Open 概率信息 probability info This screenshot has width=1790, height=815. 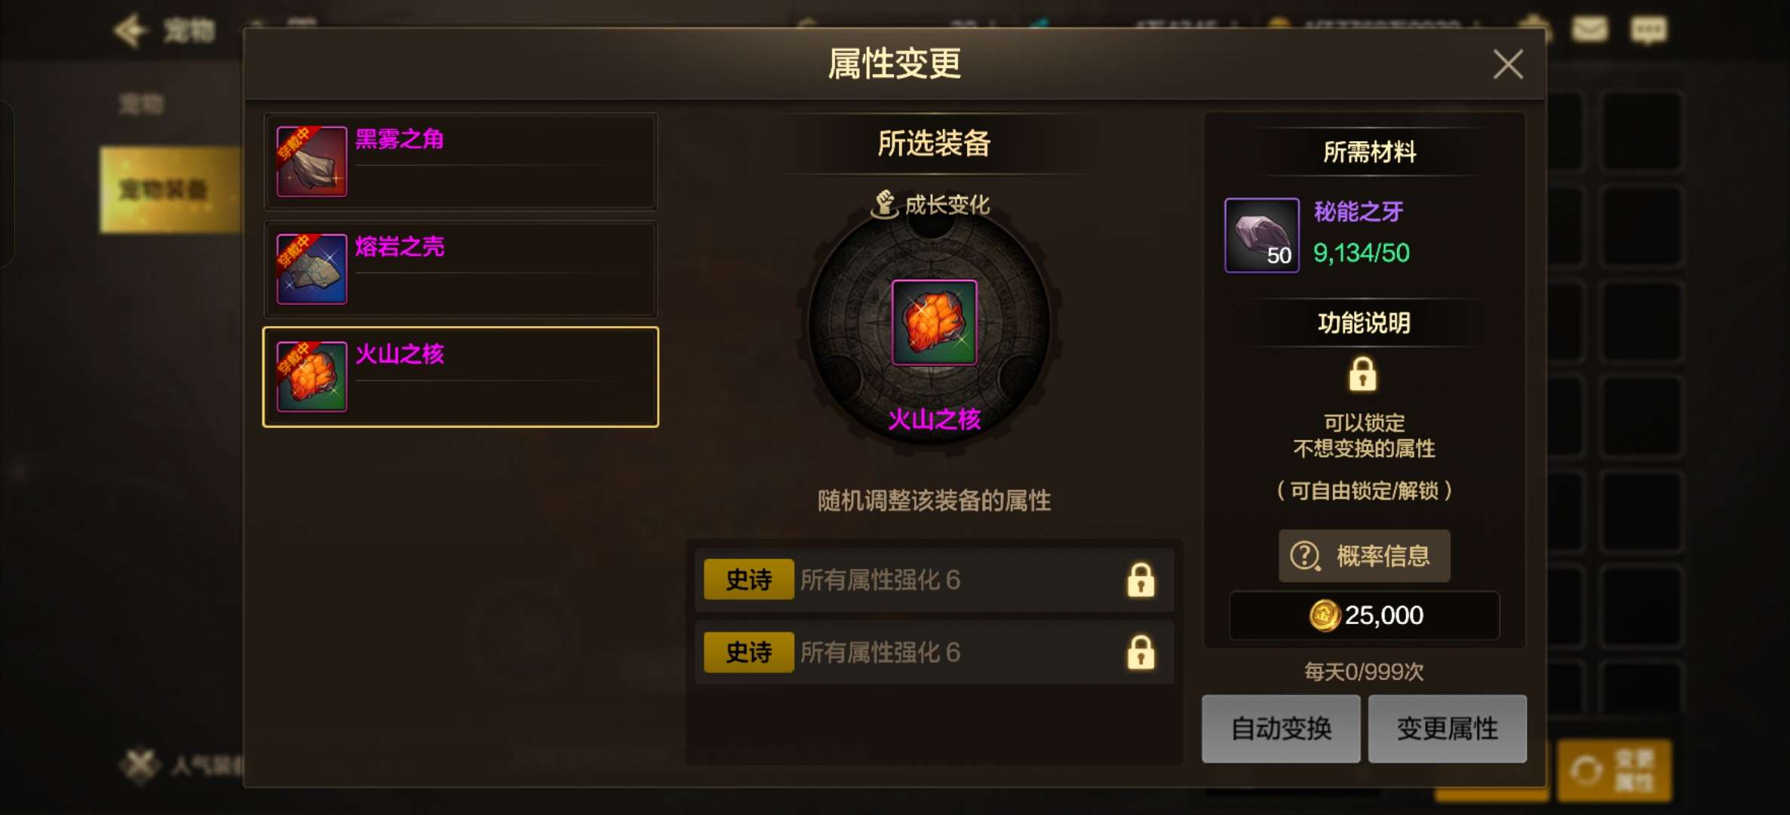pyautogui.click(x=1364, y=556)
